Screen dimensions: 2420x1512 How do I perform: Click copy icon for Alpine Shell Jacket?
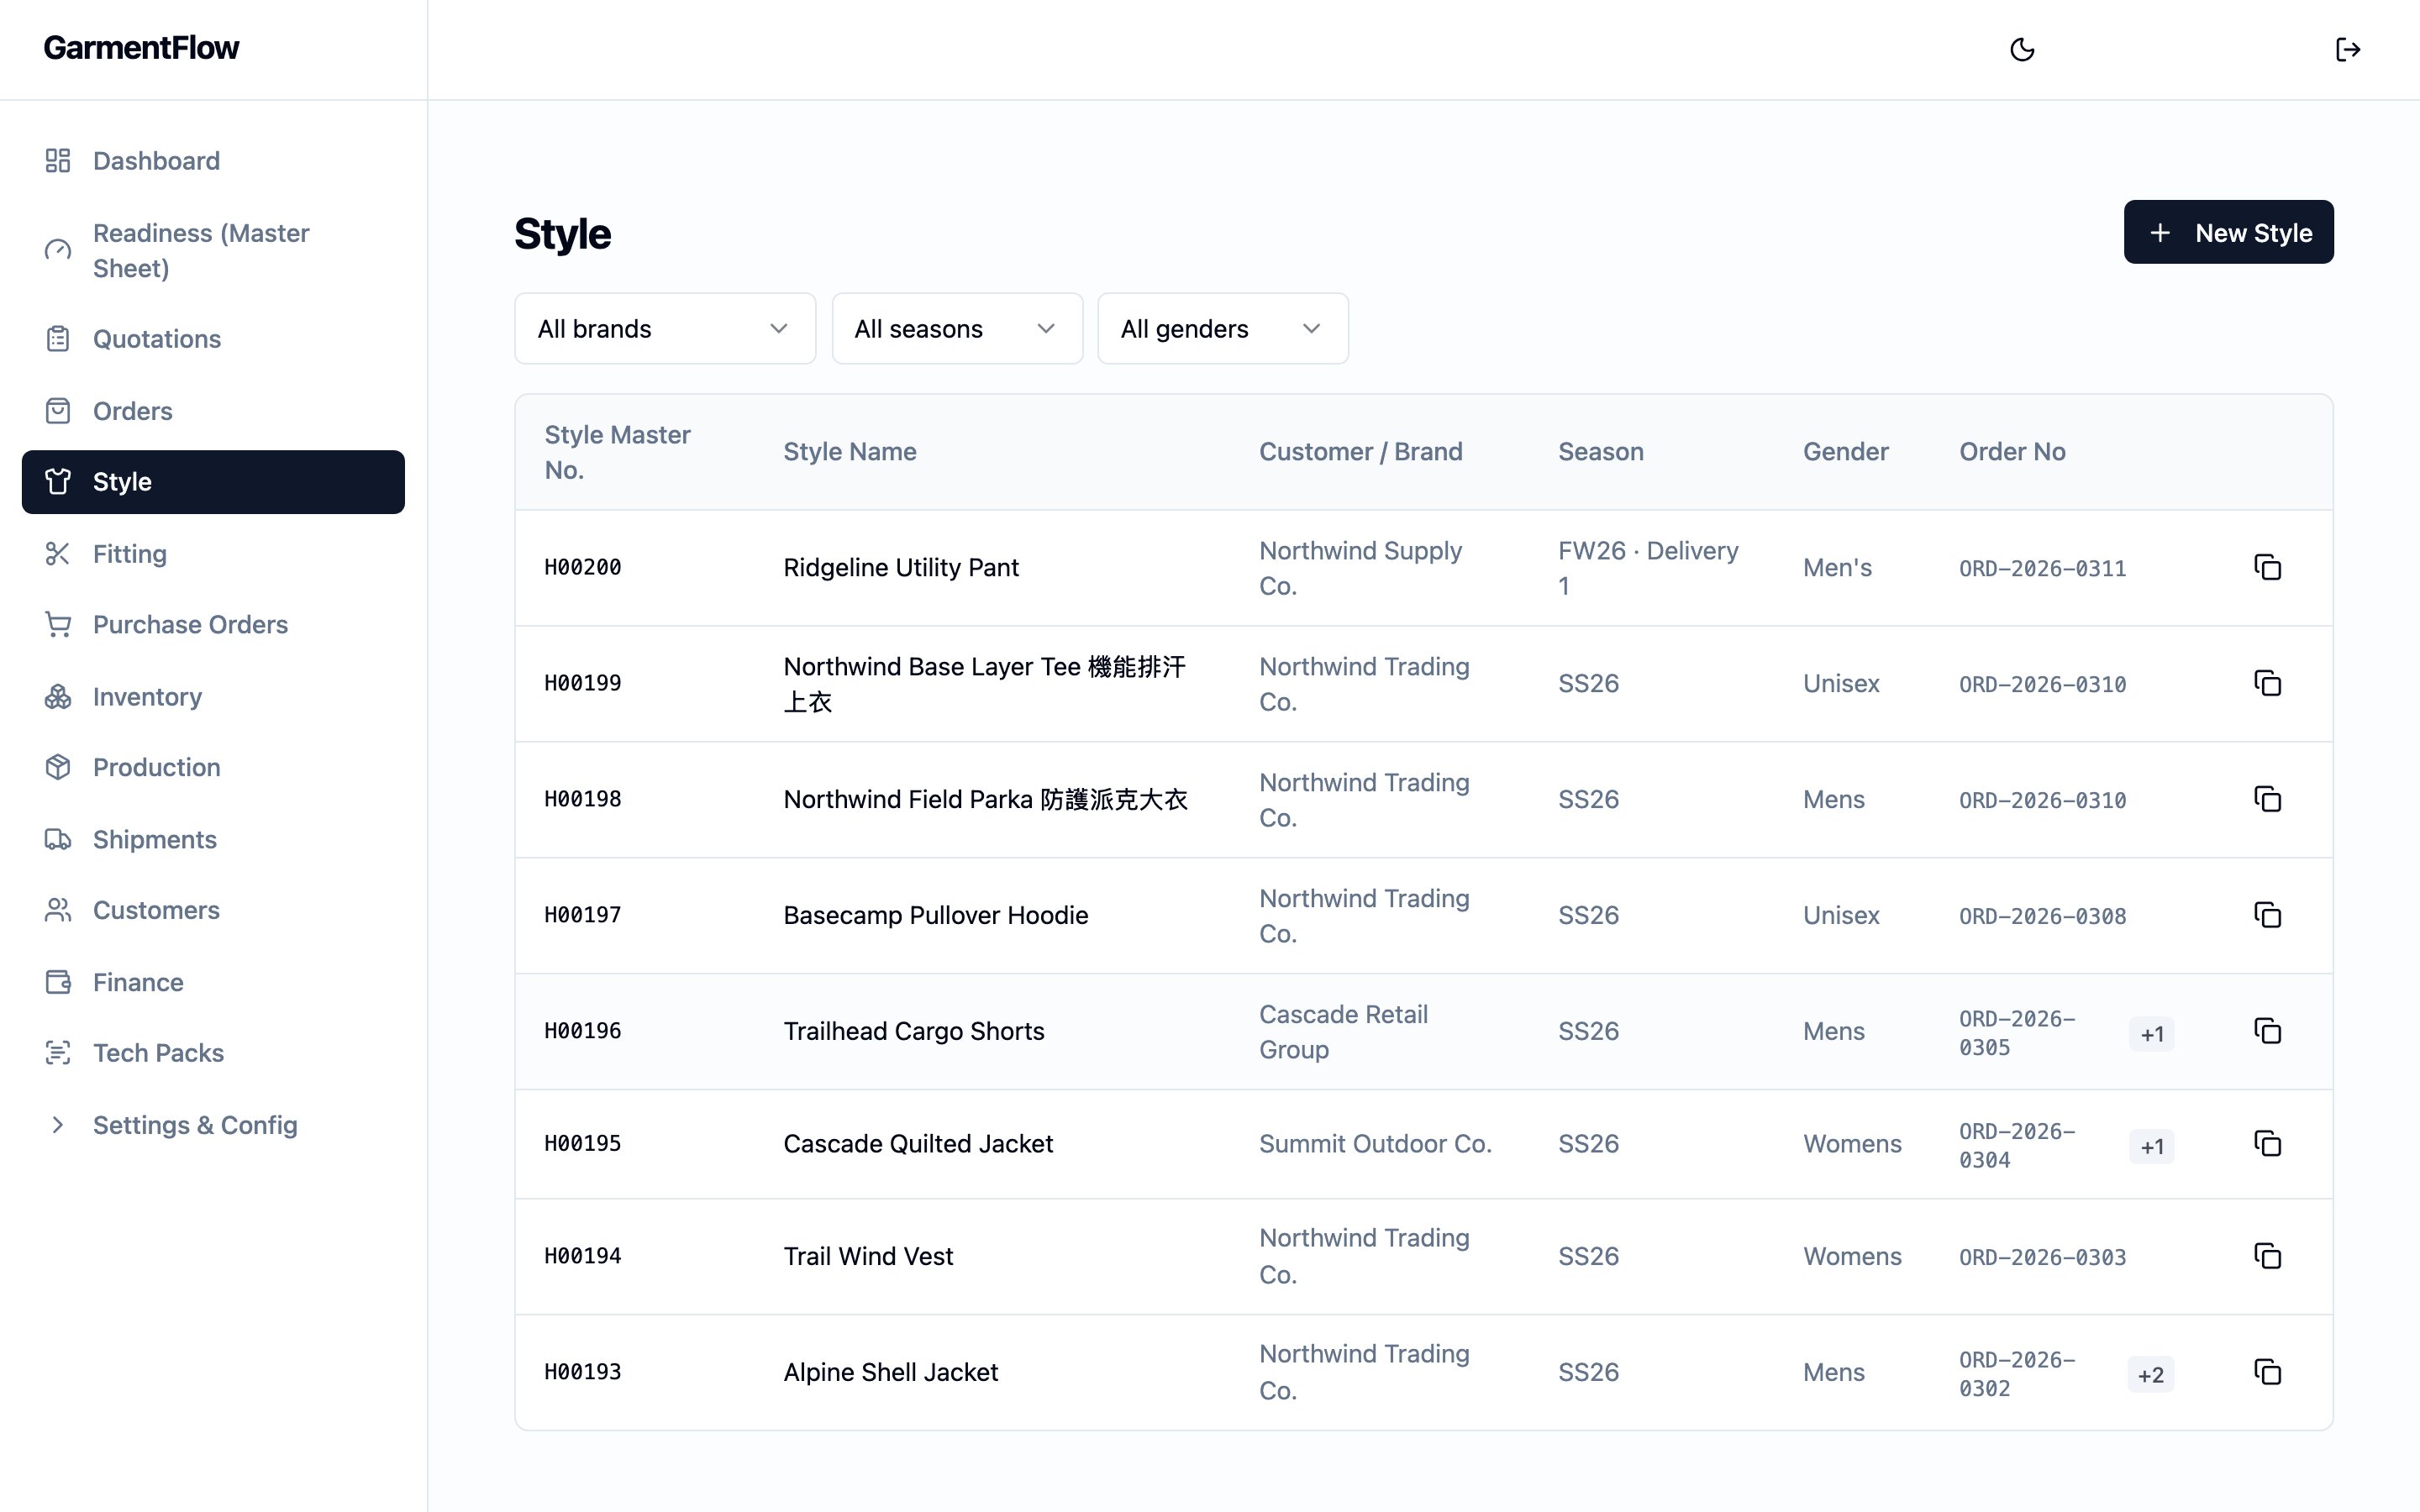[2267, 1372]
